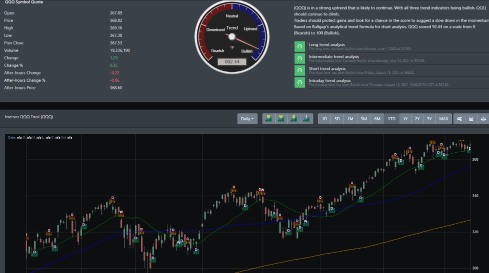Switch chart range to 2Y

click(x=417, y=119)
